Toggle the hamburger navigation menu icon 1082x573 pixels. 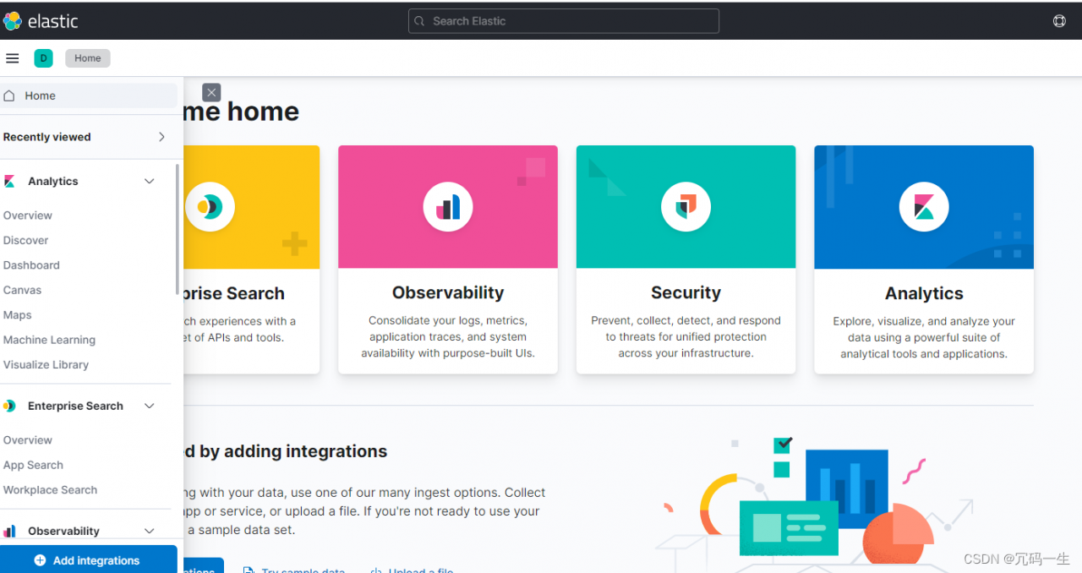click(12, 58)
